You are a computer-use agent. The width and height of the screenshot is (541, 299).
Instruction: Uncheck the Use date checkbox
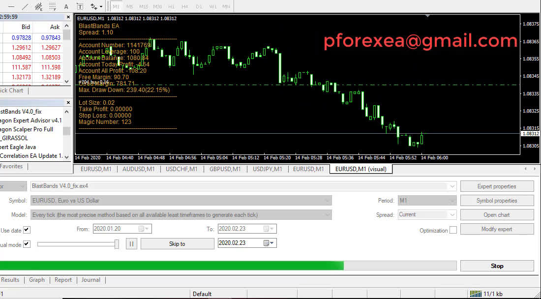(27, 230)
